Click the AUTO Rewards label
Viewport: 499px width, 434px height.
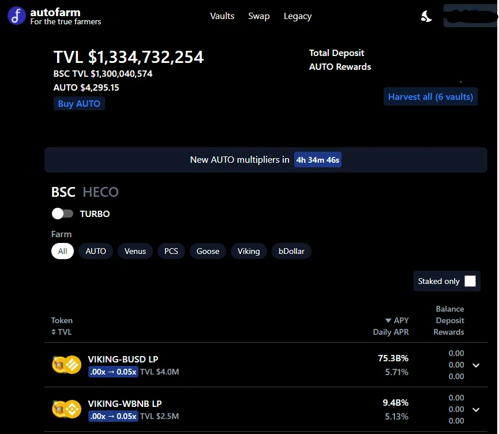pyautogui.click(x=340, y=67)
